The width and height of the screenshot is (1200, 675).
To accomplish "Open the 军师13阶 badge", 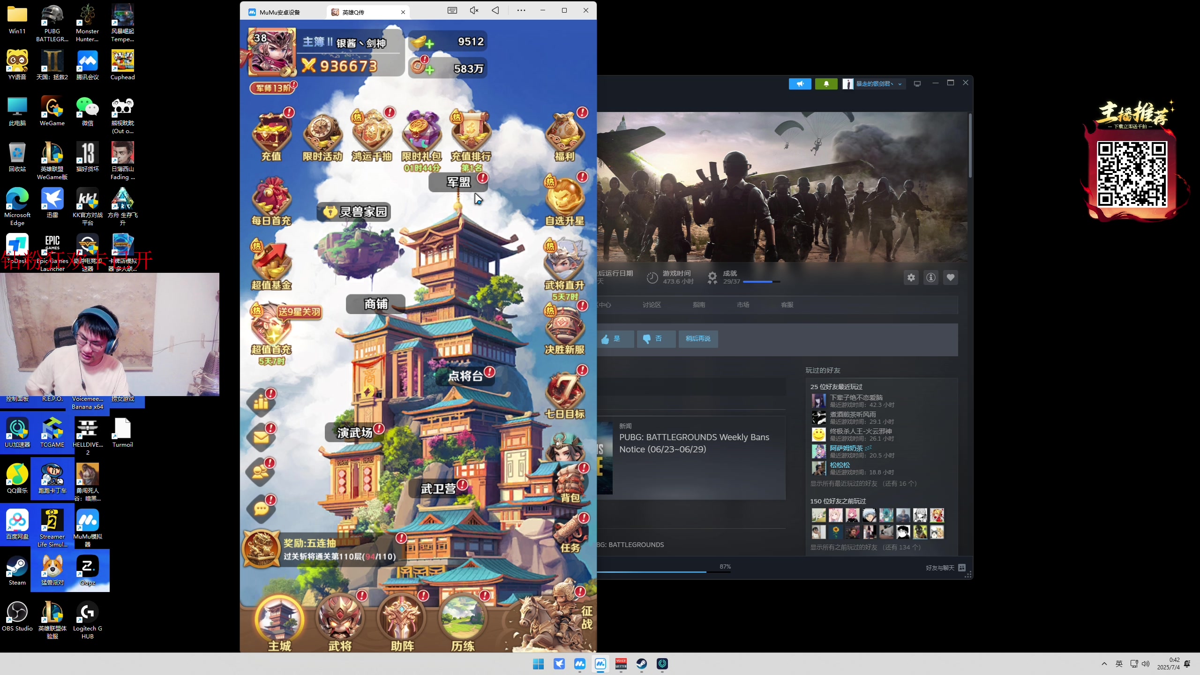I will coord(273,88).
